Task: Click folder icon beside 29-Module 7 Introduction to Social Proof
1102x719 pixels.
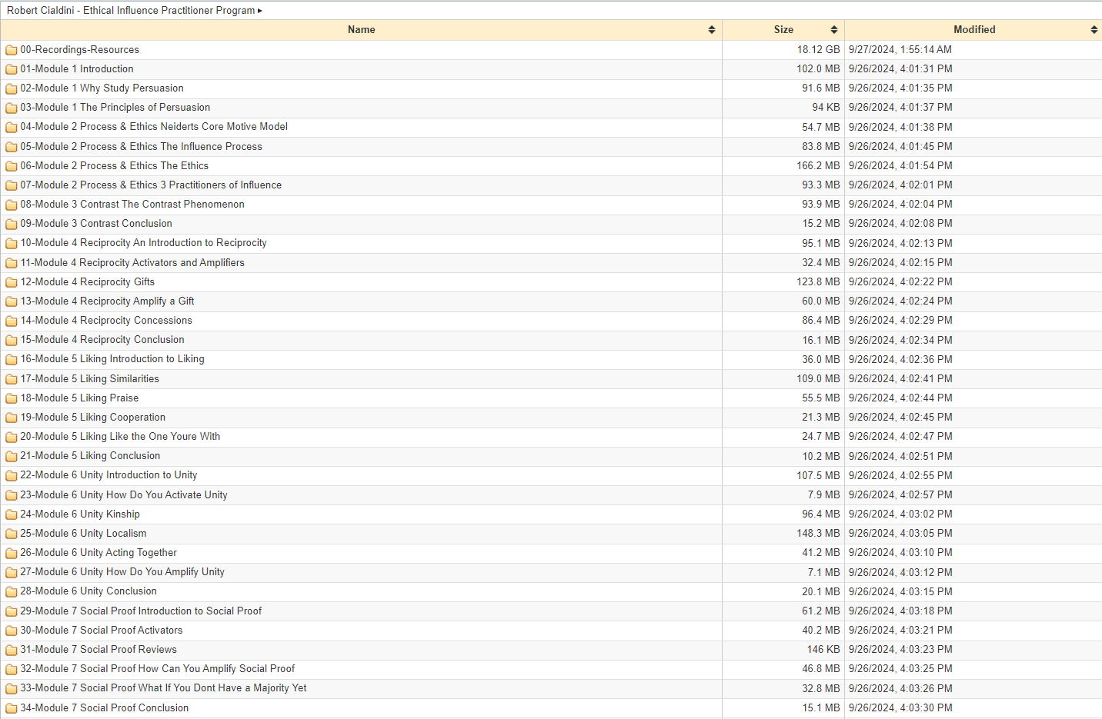Action: coord(12,611)
